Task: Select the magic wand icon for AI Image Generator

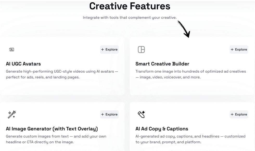Action: point(12,114)
